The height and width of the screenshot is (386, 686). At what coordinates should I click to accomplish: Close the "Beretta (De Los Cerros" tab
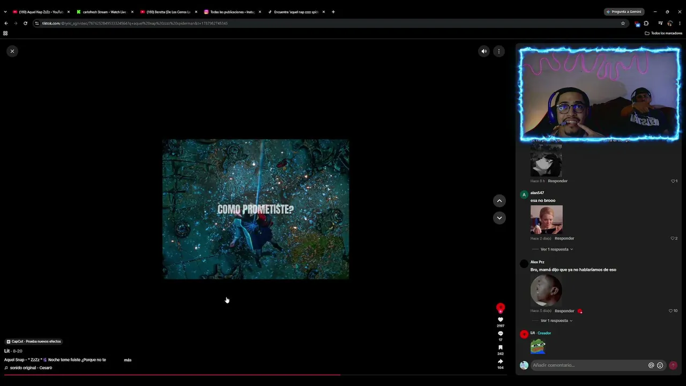(x=196, y=12)
